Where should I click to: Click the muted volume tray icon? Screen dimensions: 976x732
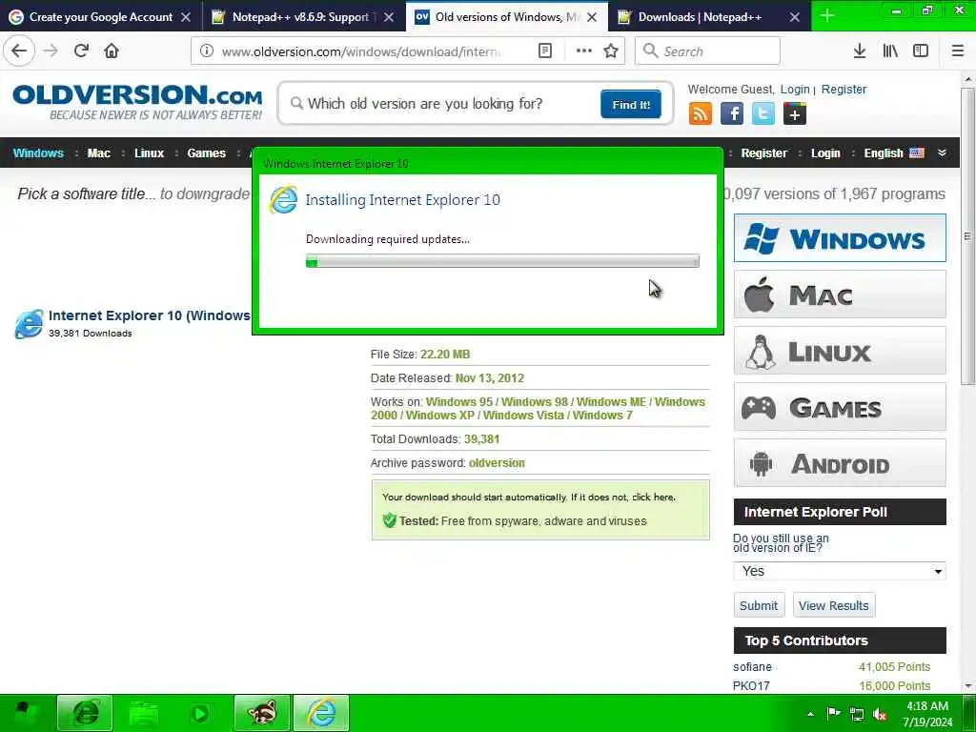(x=880, y=715)
